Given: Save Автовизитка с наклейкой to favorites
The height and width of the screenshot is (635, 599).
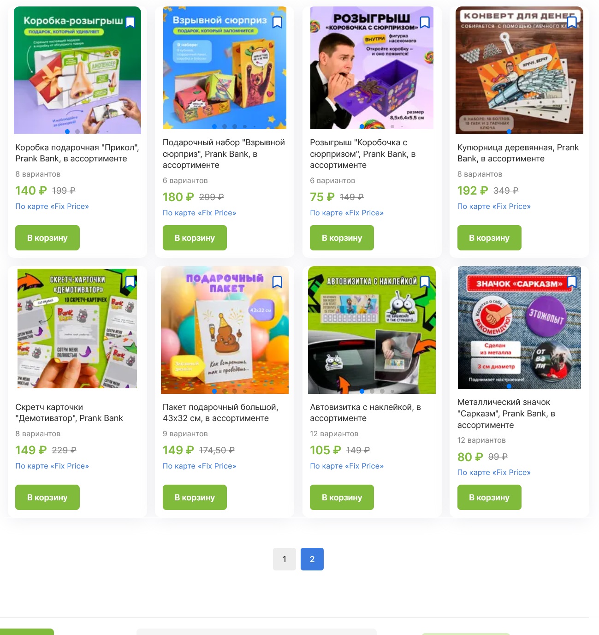Looking at the screenshot, I should (x=425, y=281).
